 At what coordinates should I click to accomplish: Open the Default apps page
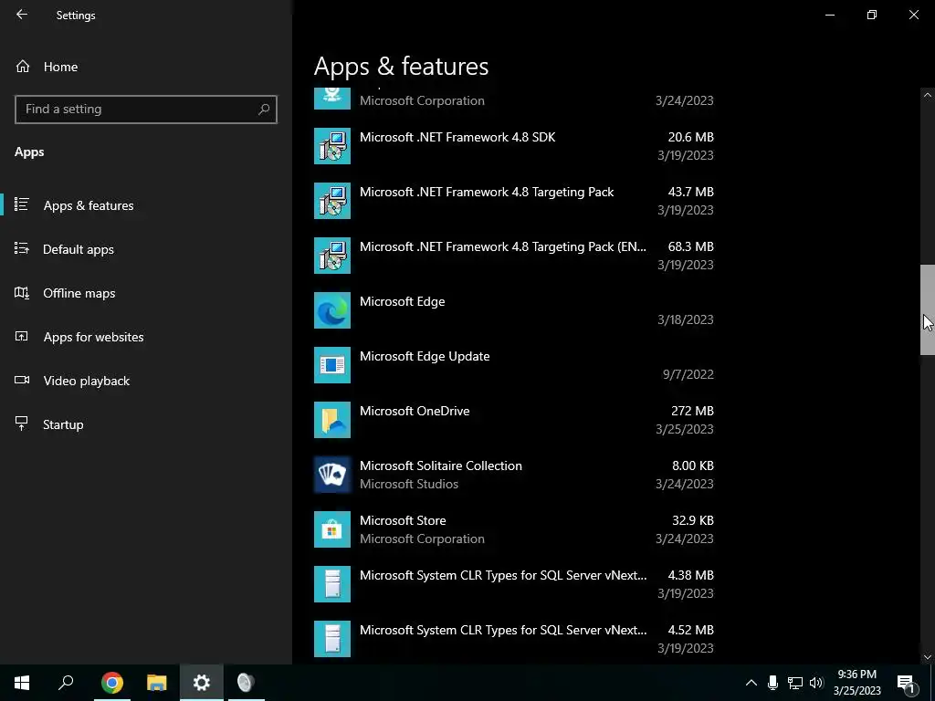pyautogui.click(x=146, y=249)
